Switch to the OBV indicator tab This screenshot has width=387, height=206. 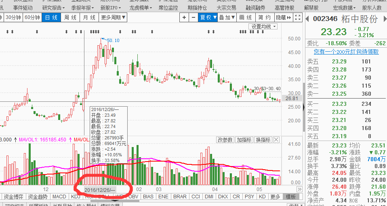click(134, 197)
